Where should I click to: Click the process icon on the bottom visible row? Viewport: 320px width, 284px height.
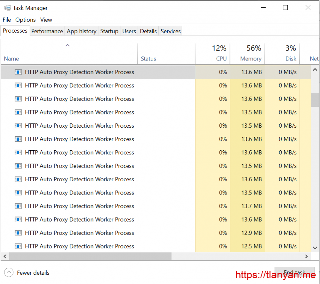18,246
